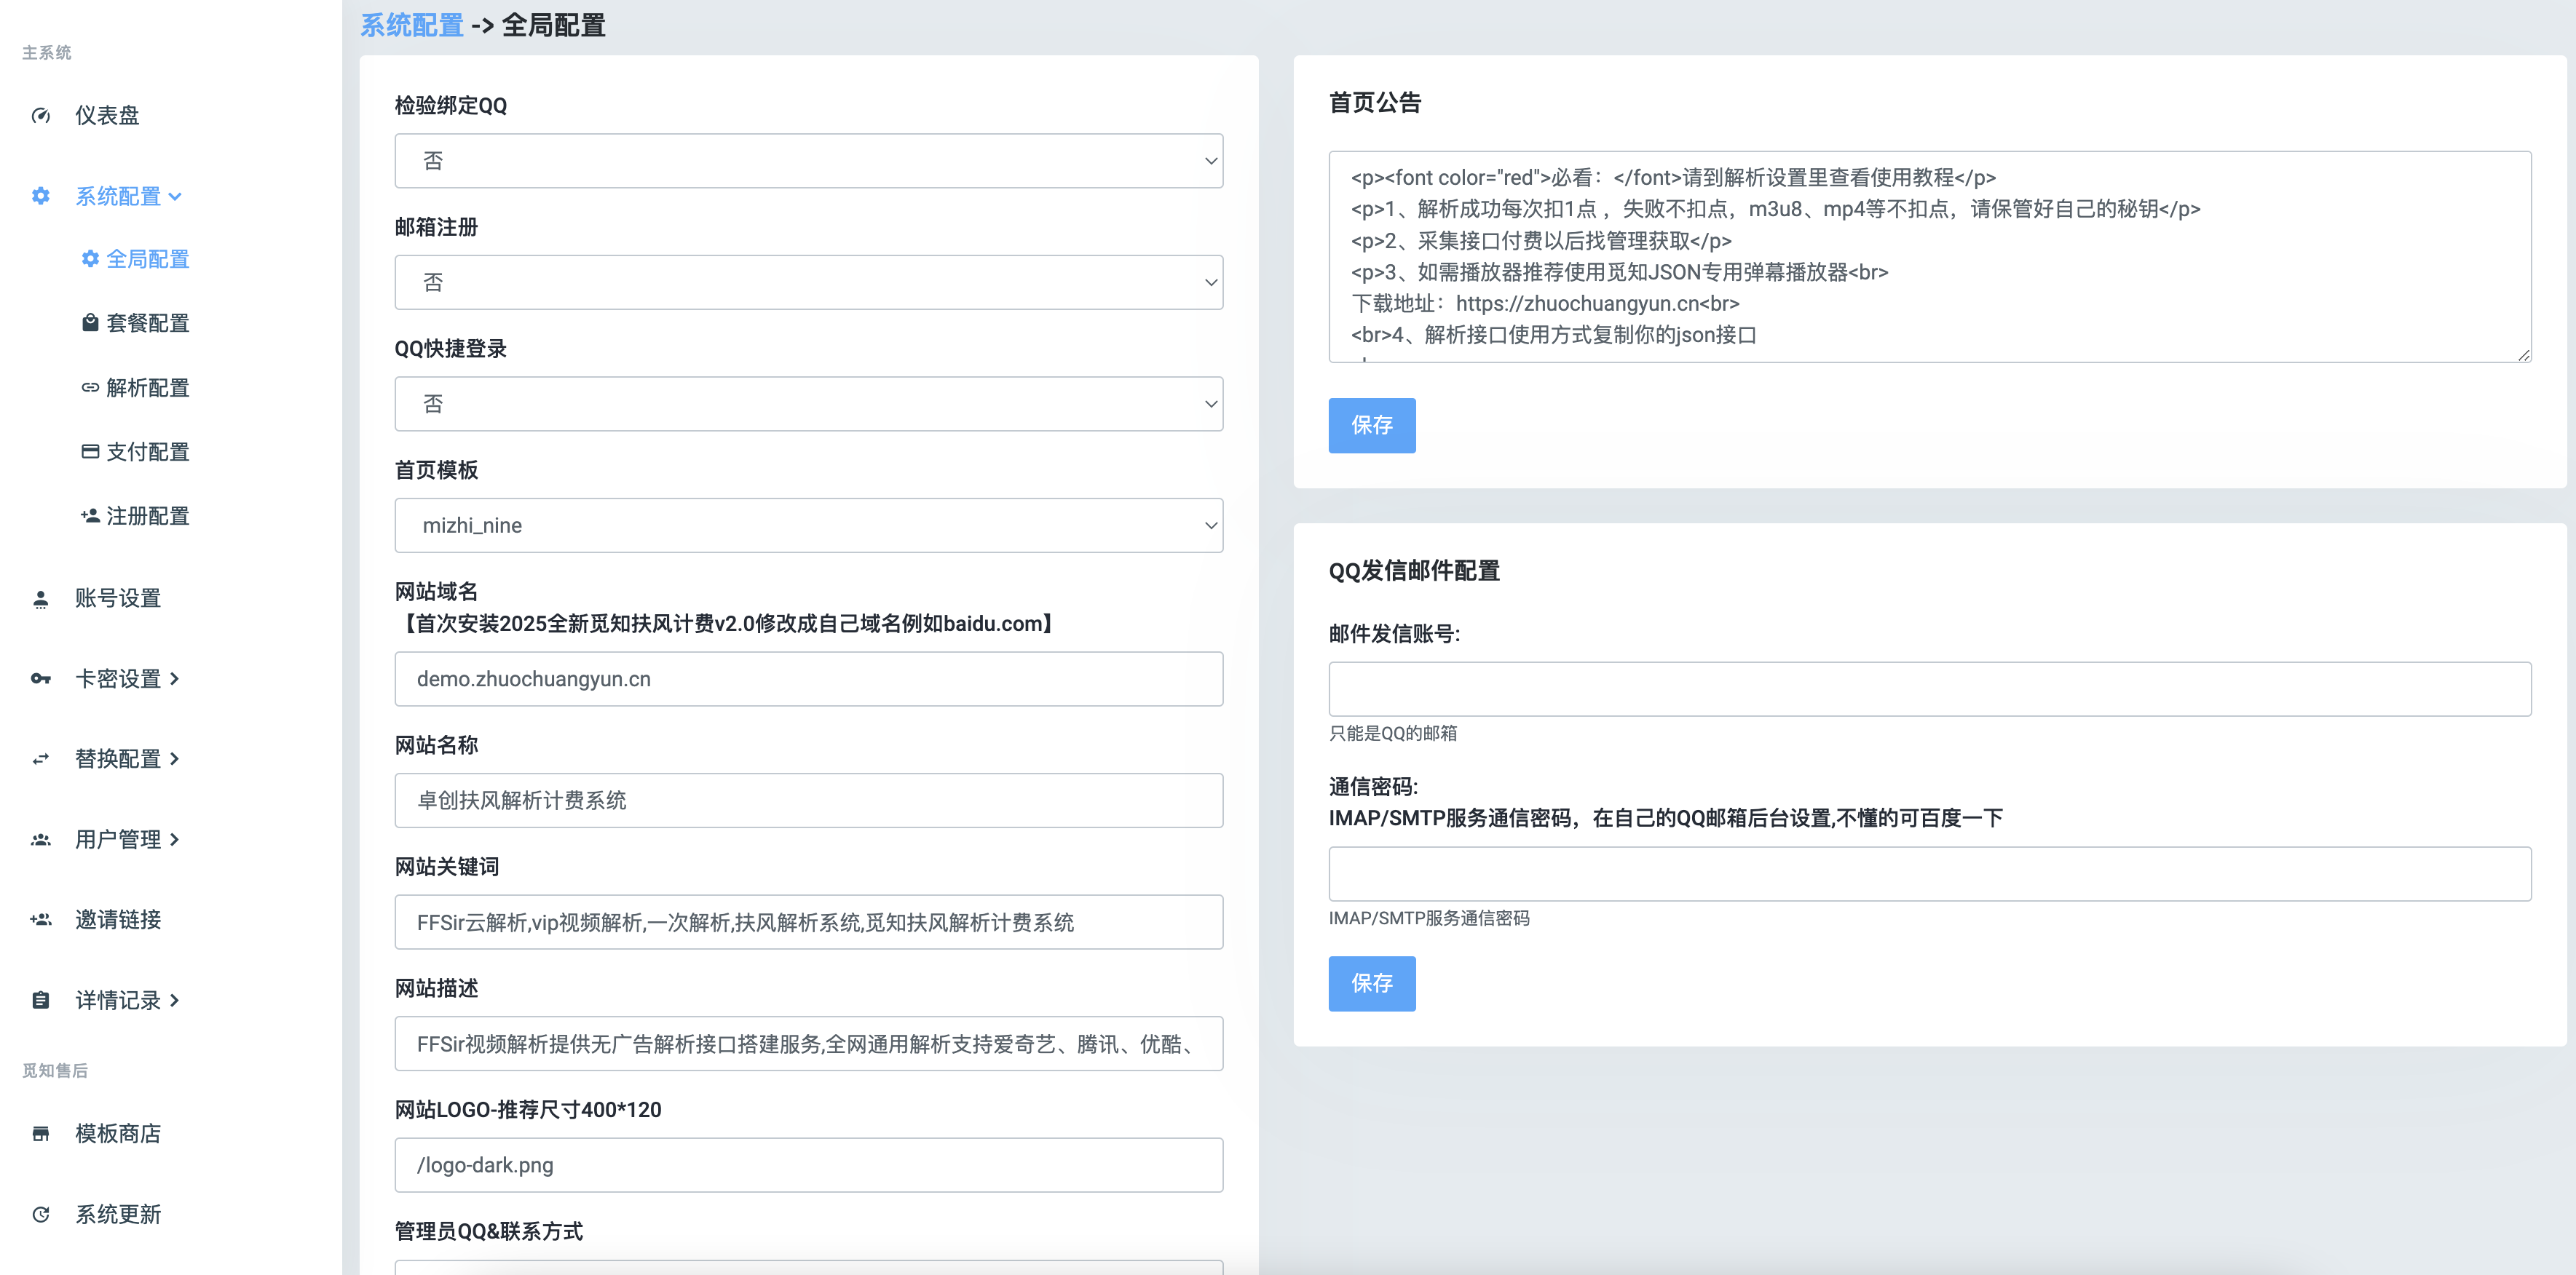Viewport: 2576px width, 1275px height.
Task: Open 系统更新 from sidebar
Action: (118, 1214)
